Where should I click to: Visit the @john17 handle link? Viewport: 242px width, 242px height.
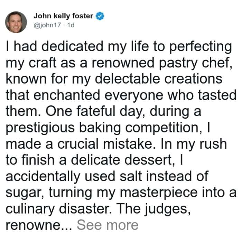47,25
